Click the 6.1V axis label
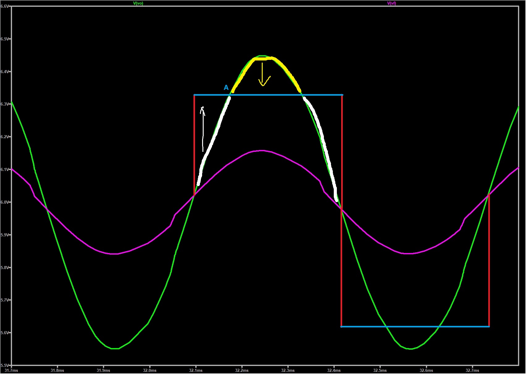Image resolution: width=526 pixels, height=374 pixels. [5, 169]
